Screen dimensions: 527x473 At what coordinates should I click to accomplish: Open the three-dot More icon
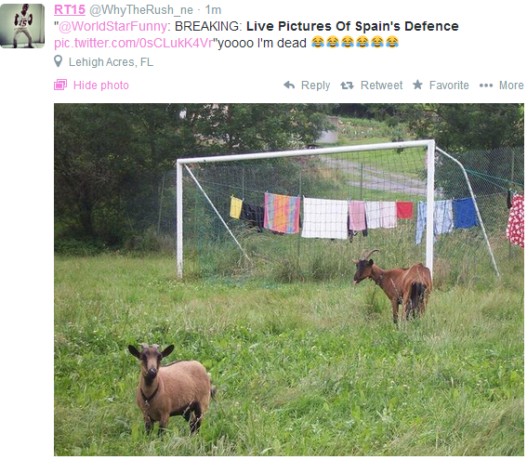486,85
